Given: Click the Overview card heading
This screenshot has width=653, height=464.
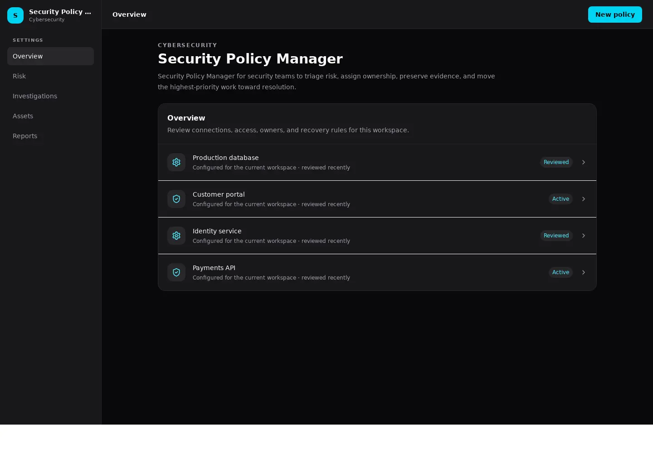Looking at the screenshot, I should pos(186,118).
